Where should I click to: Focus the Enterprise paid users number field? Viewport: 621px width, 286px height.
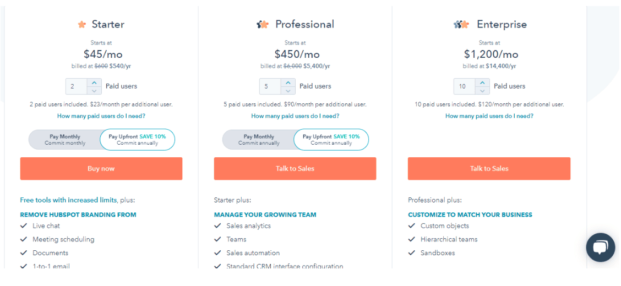(x=465, y=86)
